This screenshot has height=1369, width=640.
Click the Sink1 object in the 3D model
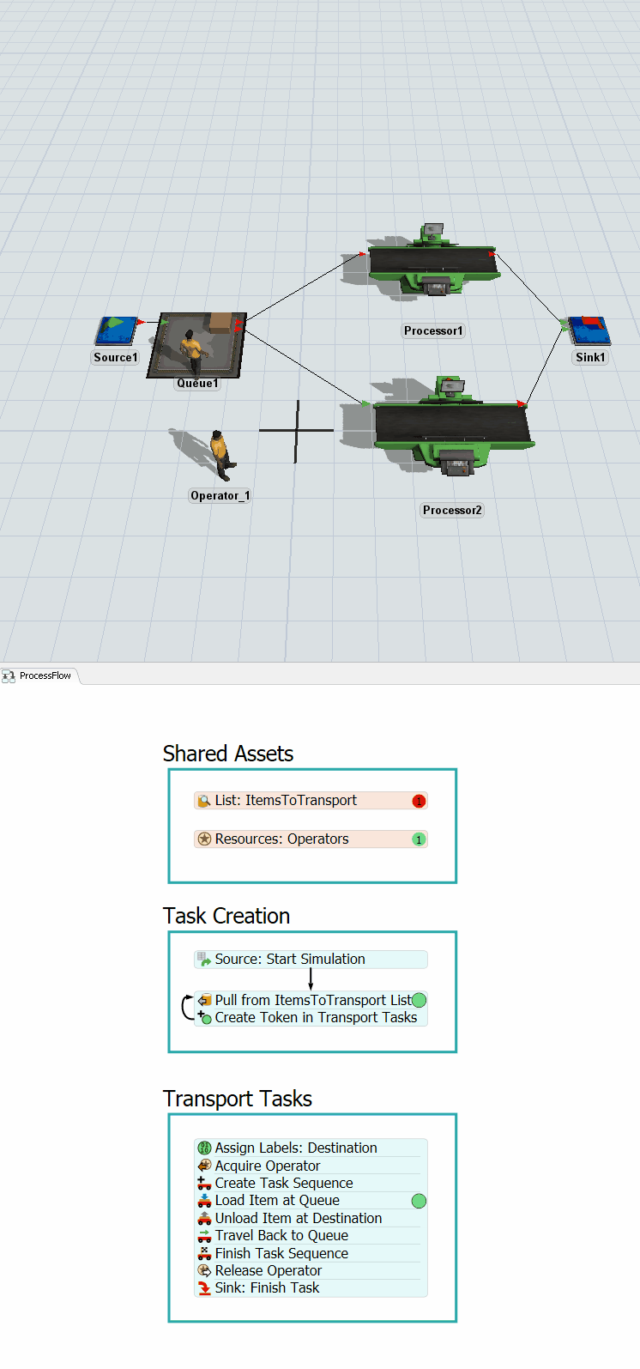tap(589, 332)
